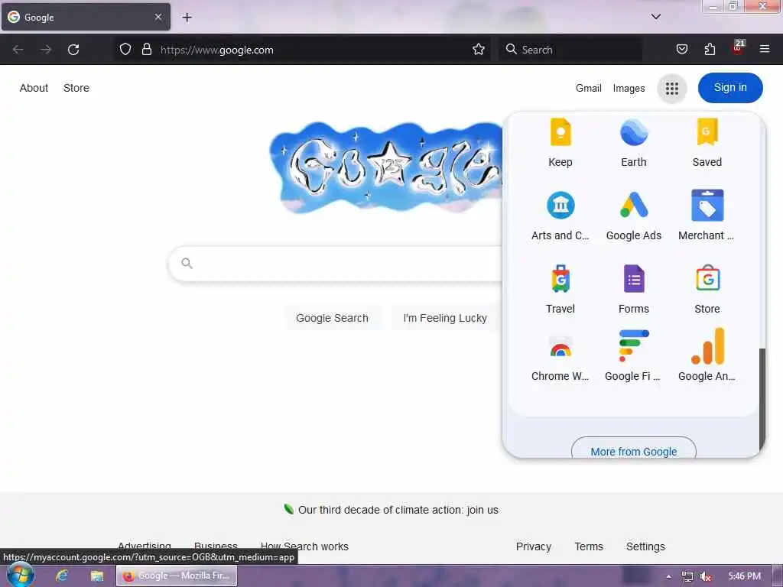The height and width of the screenshot is (587, 783).
Task: Open the extension with badge 21
Action: tap(738, 48)
